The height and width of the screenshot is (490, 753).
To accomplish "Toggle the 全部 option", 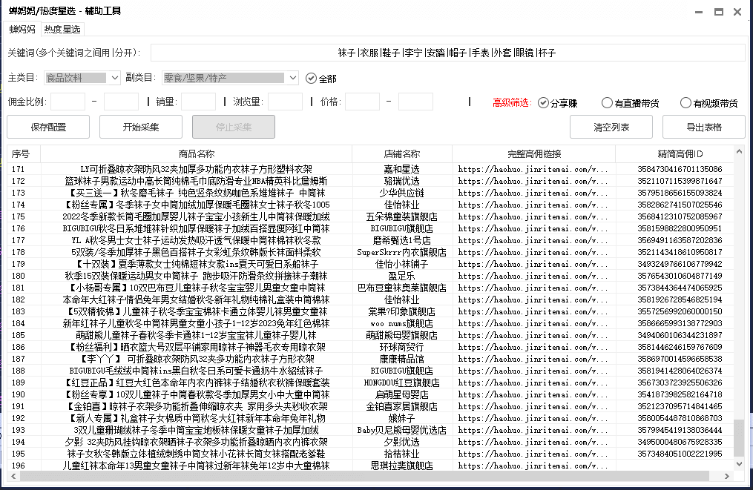I will click(x=321, y=79).
